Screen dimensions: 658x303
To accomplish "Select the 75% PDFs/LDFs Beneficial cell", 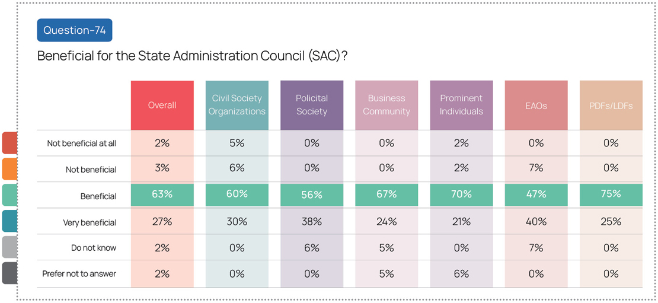I will 611,194.
